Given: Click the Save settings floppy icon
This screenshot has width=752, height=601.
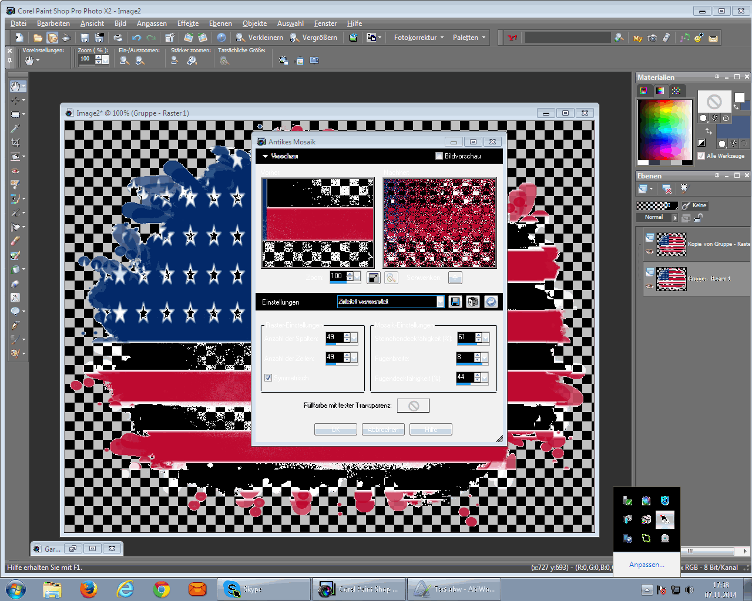Looking at the screenshot, I should coord(455,302).
